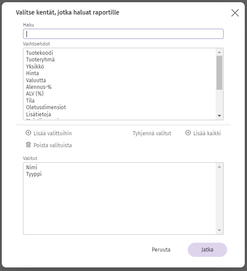Select Tuoteryhmä in the options list
Screen dimensions: 247x271
click(x=120, y=60)
